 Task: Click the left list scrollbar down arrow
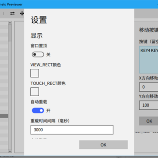click(10, 151)
